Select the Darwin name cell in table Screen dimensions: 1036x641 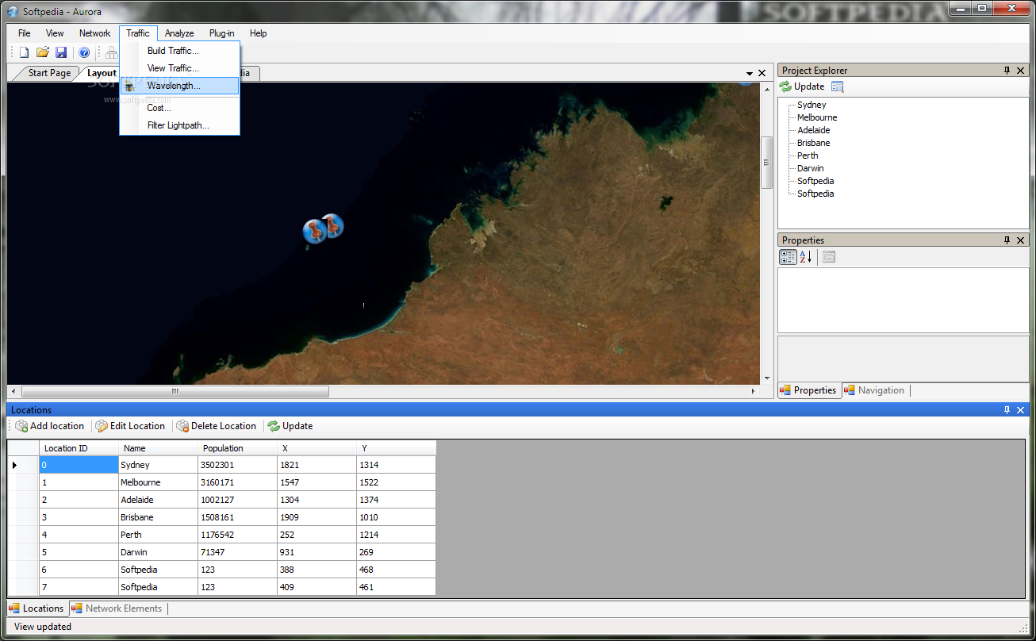158,552
